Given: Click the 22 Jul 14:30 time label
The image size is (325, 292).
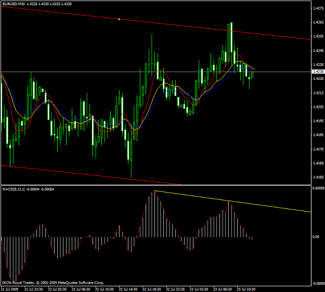Looking at the screenshot, I should [x=128, y=289].
